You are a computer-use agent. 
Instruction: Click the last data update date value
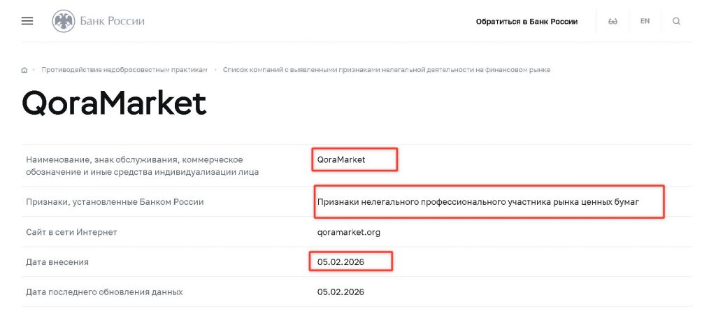tap(341, 292)
